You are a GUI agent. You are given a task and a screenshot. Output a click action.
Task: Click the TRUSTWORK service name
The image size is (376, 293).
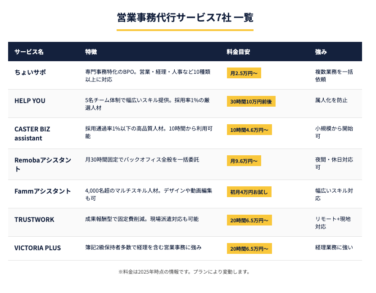coord(34,220)
